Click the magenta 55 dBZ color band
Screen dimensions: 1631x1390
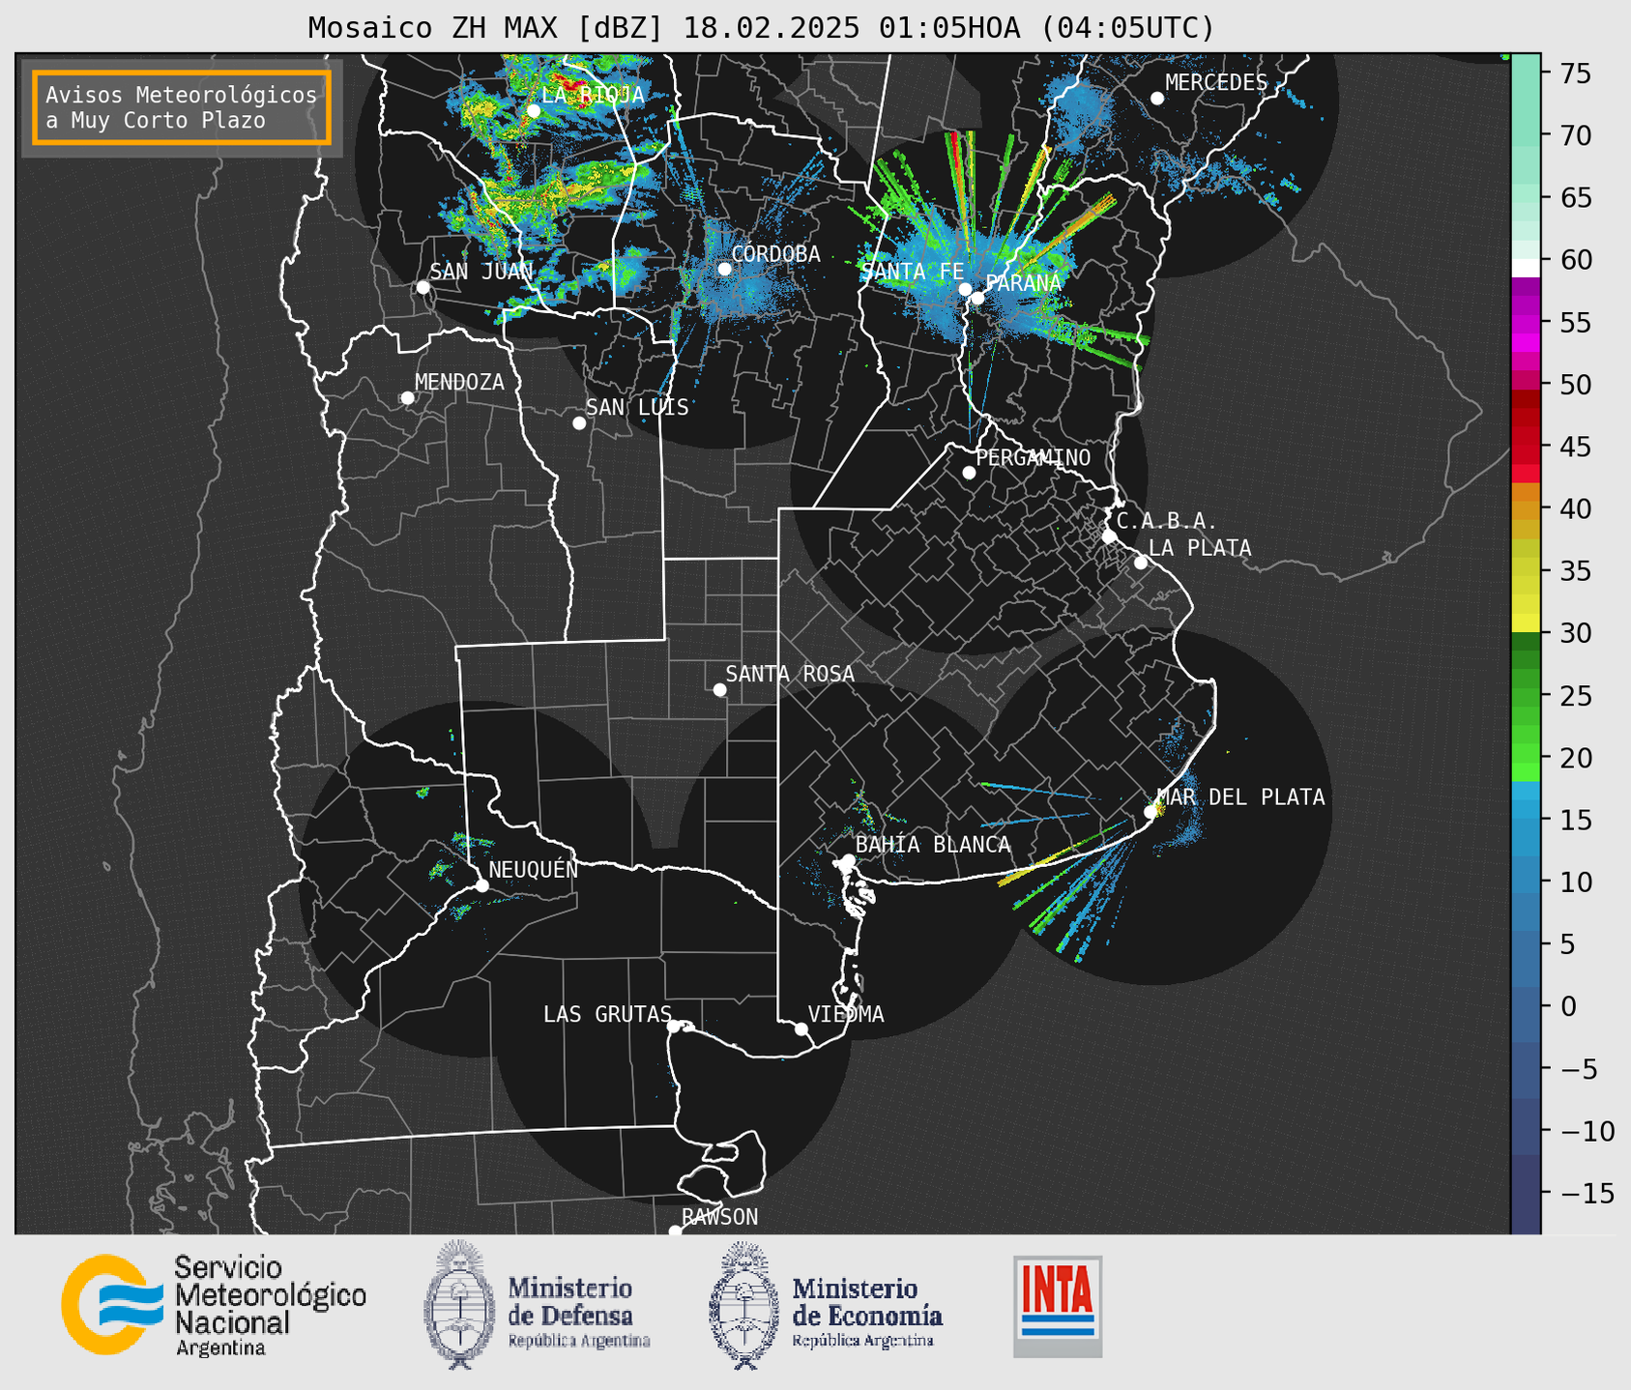pyautogui.click(x=1525, y=323)
